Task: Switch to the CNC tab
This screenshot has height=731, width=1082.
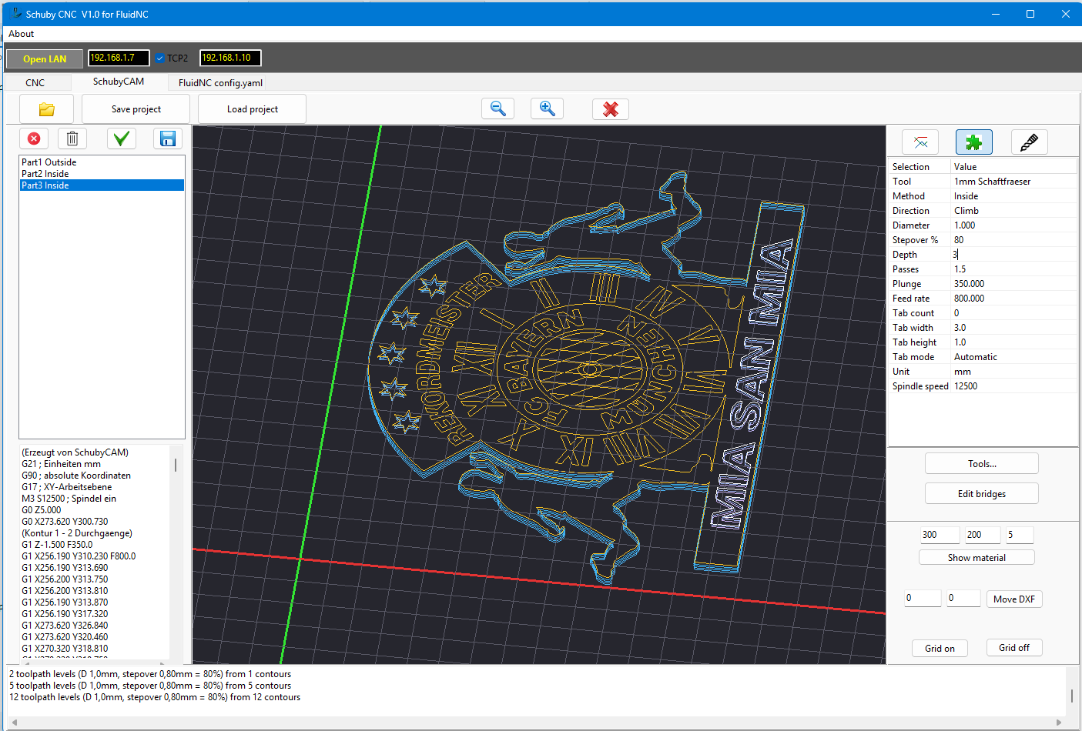Action: (x=35, y=82)
